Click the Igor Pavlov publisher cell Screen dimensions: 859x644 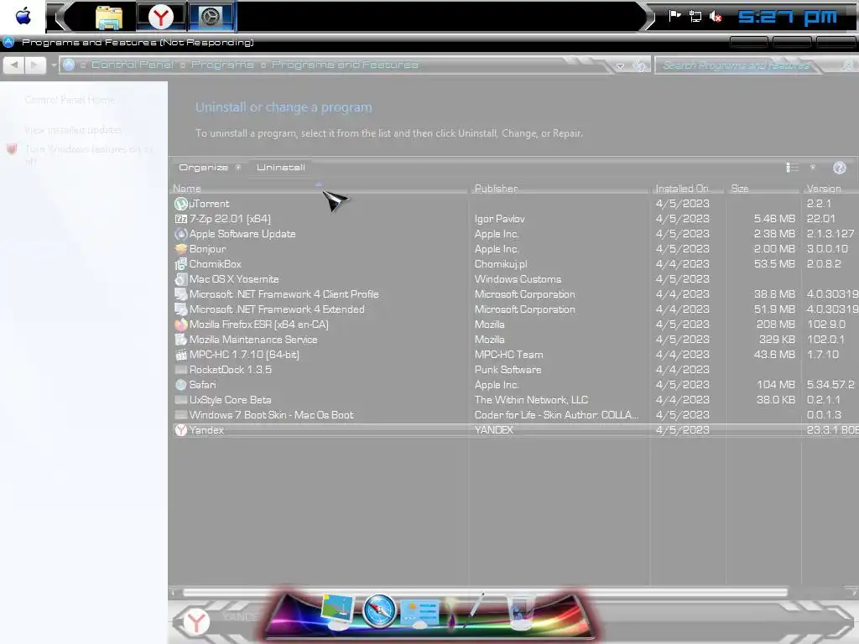click(500, 219)
